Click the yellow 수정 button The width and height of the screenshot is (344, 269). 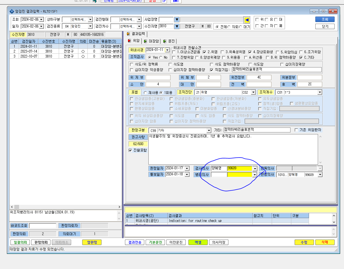304,242
